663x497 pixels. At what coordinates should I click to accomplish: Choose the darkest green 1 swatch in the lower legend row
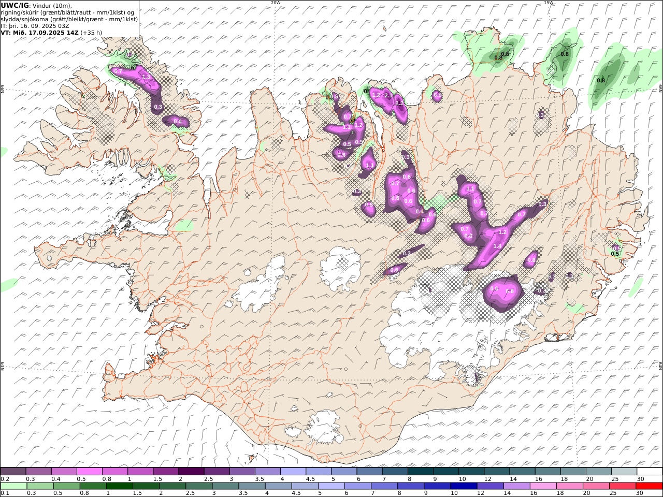pos(119,486)
